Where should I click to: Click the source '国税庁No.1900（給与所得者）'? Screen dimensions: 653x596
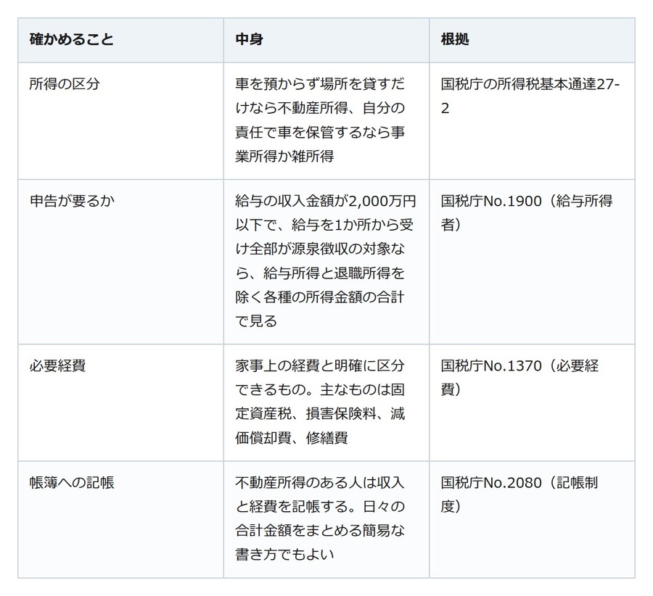[527, 213]
